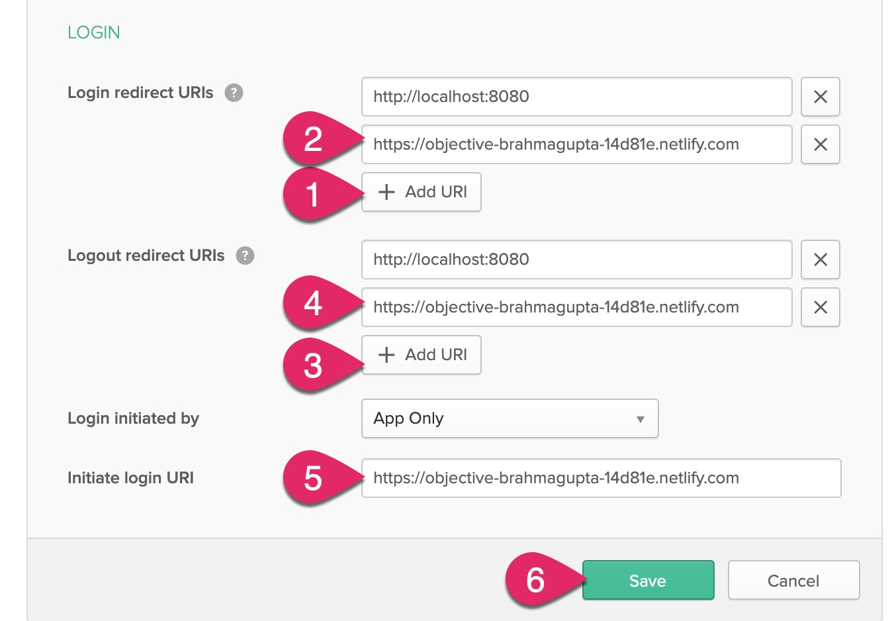Click pink marker number 3
Image resolution: width=892 pixels, height=621 pixels.
point(314,365)
